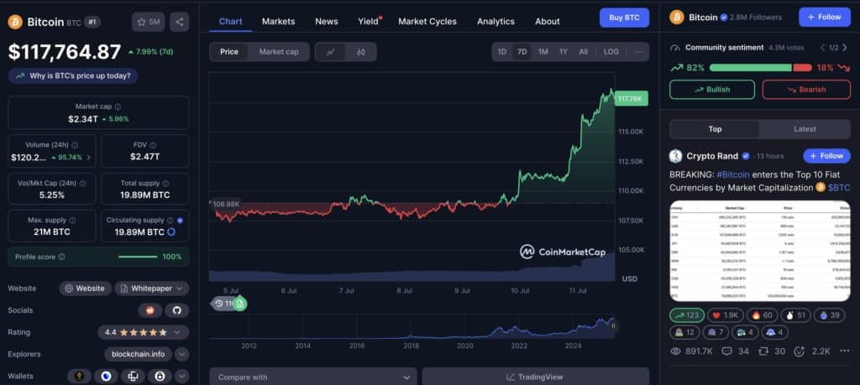Open the share icon near Bitcoin title
This screenshot has height=385, width=860.
[180, 22]
